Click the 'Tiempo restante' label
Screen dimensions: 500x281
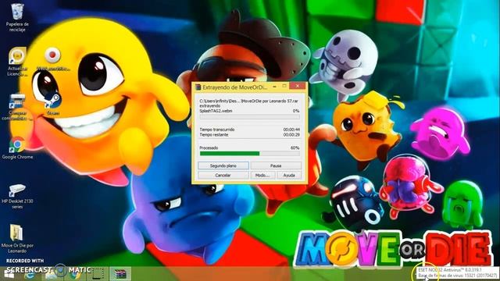click(x=213, y=135)
